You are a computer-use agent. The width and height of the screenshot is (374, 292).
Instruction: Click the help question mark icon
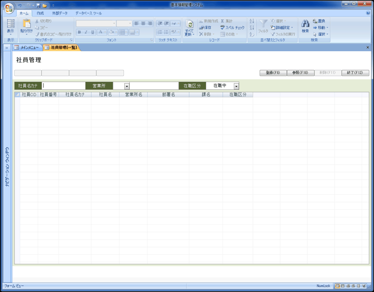tap(368, 13)
